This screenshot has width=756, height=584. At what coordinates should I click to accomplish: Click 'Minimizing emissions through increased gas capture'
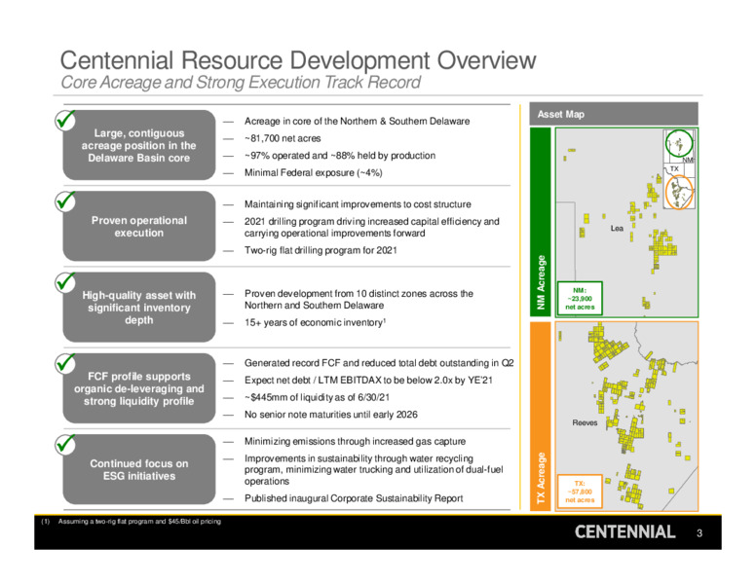pyautogui.click(x=355, y=441)
